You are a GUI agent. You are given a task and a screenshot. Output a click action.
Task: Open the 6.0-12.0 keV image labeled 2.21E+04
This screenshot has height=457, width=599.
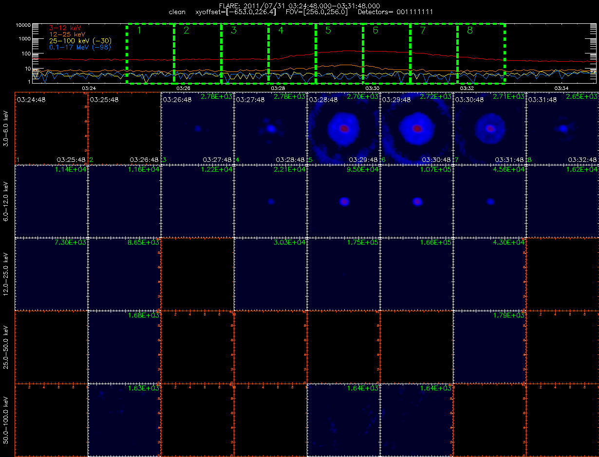point(270,201)
